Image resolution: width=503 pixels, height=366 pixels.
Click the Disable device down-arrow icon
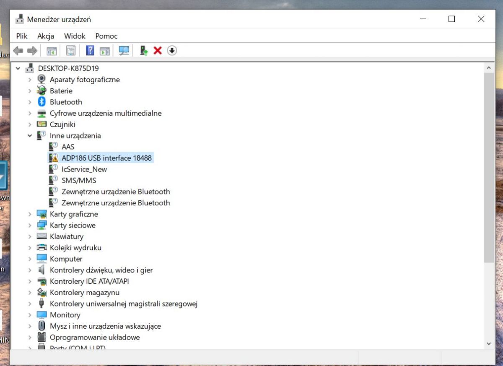[172, 51]
